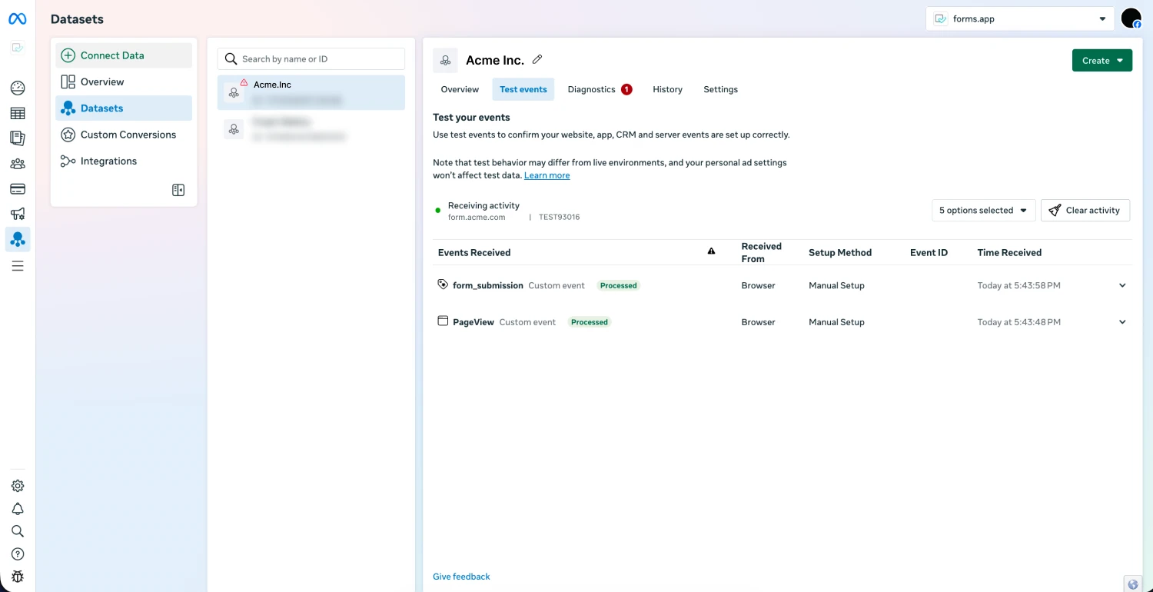The width and height of the screenshot is (1153, 592).
Task: Open the billing card icon in left rail
Action: point(18,189)
